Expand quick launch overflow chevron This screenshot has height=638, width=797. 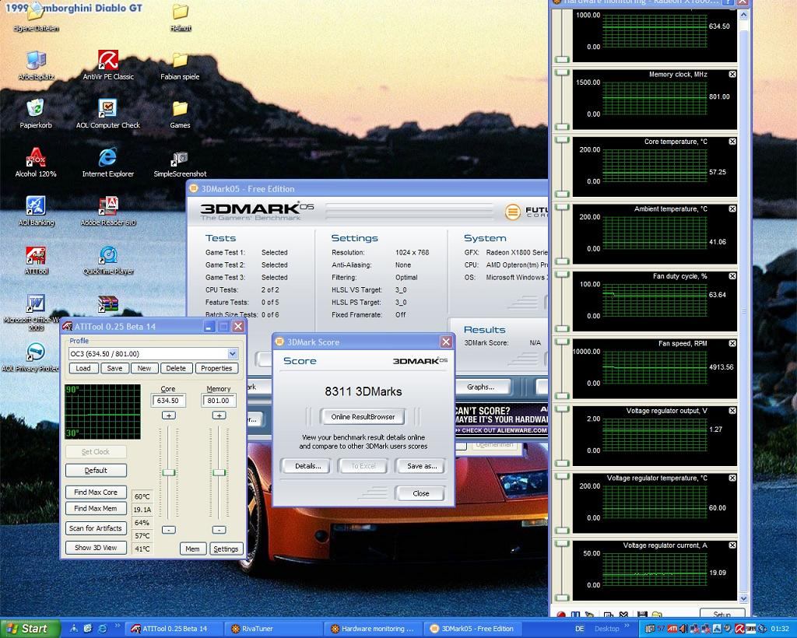[x=118, y=626]
